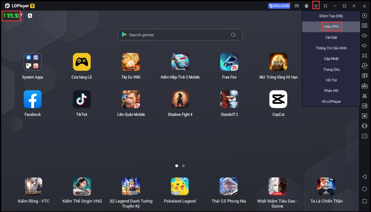The width and height of the screenshot is (371, 212).
Task: Click the install APK icon
Action: (x=364, y=86)
